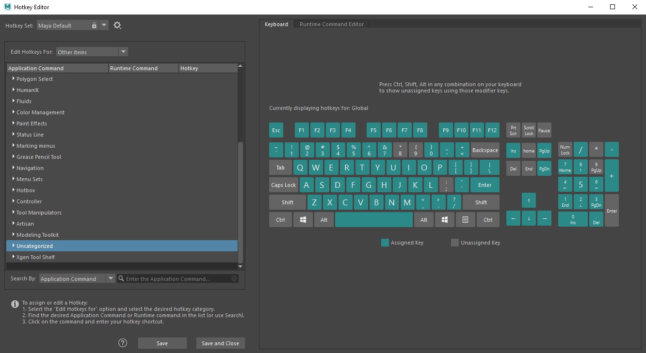Screen dimensions: 646x353
Task: Click the Windows key on the virtual keyboard
Action: [x=303, y=219]
